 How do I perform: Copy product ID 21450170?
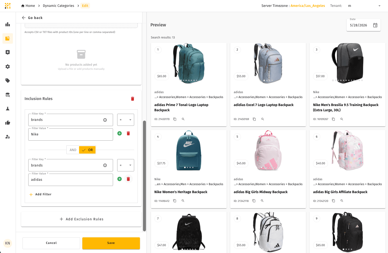pyautogui.click(x=175, y=119)
